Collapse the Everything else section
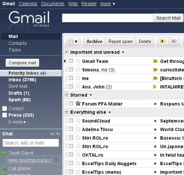 coord(66,112)
